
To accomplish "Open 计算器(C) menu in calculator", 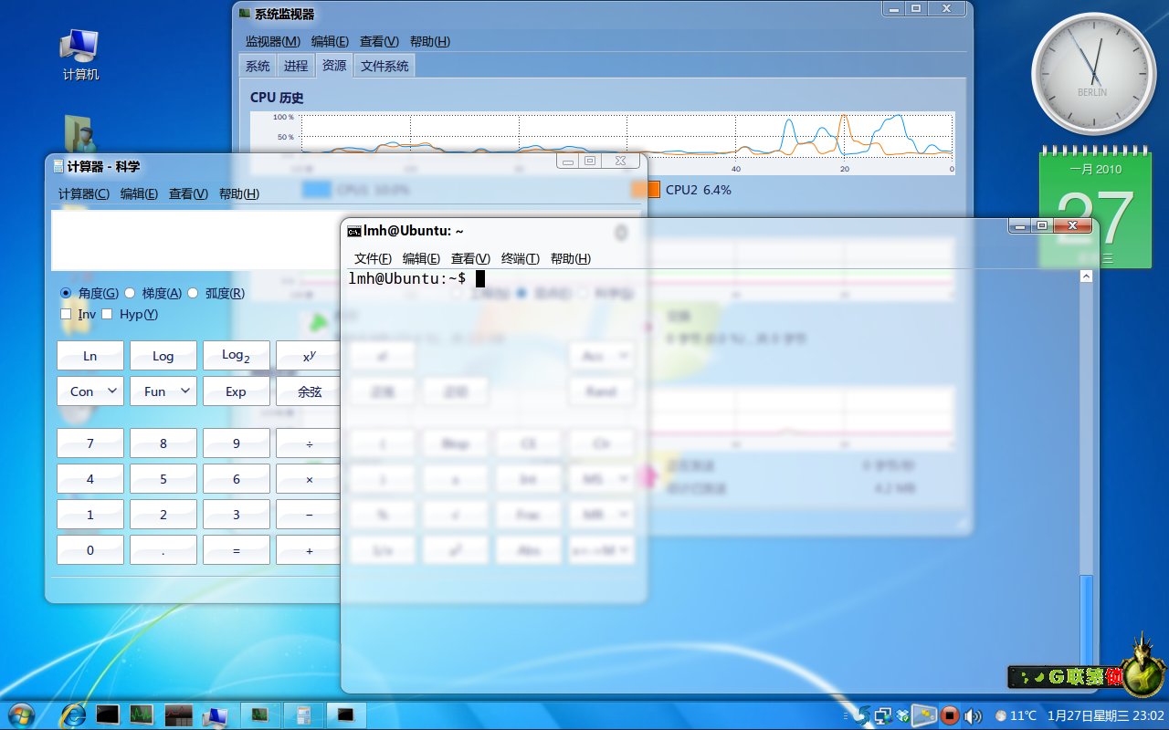I will coord(84,193).
